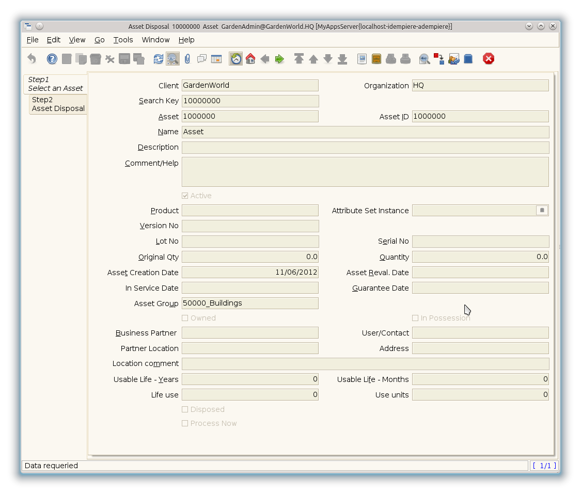The width and height of the screenshot is (581, 494).
Task: Open the Attribute Set Instance picker button
Action: pyautogui.click(x=541, y=210)
